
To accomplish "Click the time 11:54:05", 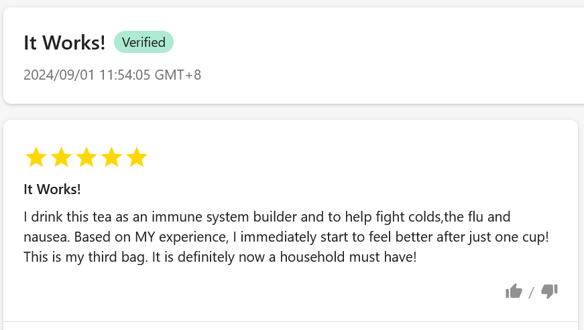I will [x=125, y=74].
